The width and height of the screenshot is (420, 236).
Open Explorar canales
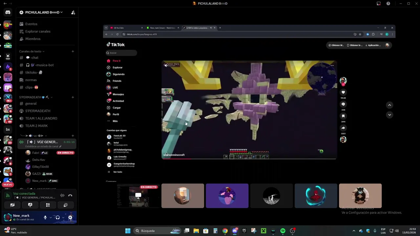(x=47, y=31)
